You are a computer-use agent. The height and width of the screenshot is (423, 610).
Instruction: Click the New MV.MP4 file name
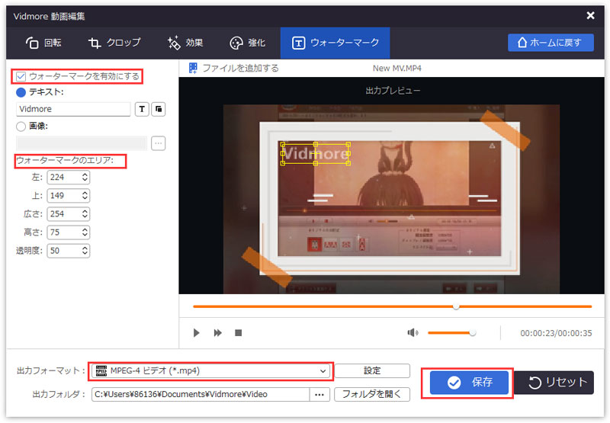[x=396, y=69]
